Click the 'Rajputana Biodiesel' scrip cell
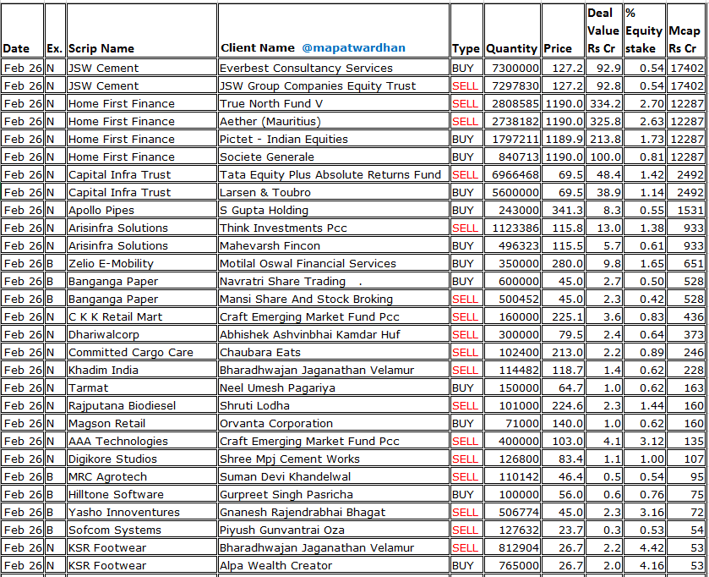The image size is (709, 577). point(141,405)
